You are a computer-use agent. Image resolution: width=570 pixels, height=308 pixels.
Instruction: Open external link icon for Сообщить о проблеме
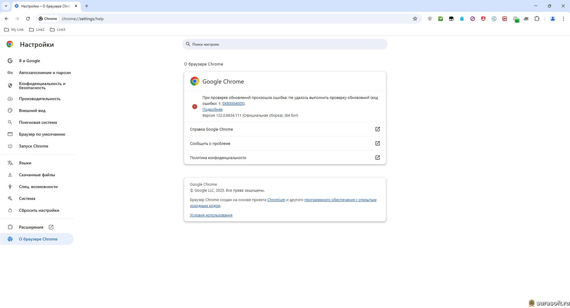point(377,143)
